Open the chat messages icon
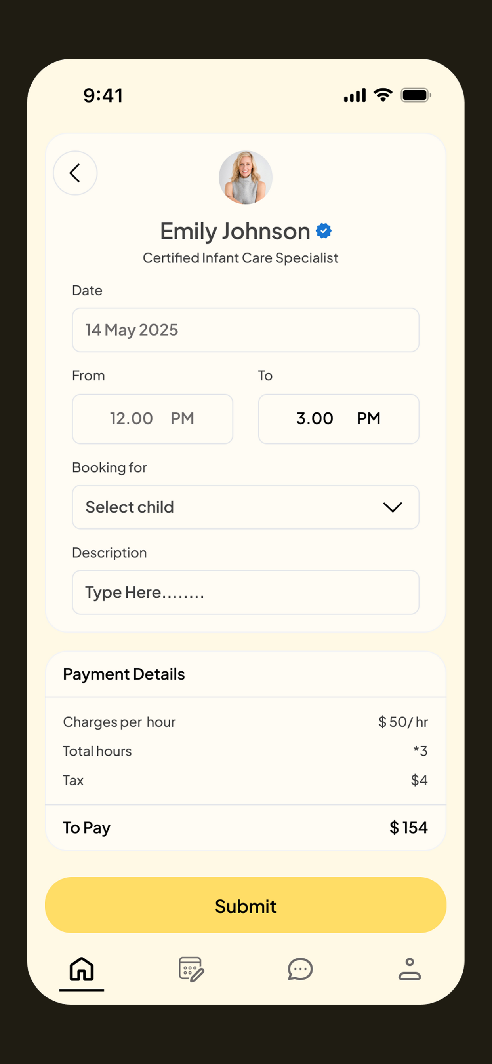The height and width of the screenshot is (1064, 492). (300, 969)
